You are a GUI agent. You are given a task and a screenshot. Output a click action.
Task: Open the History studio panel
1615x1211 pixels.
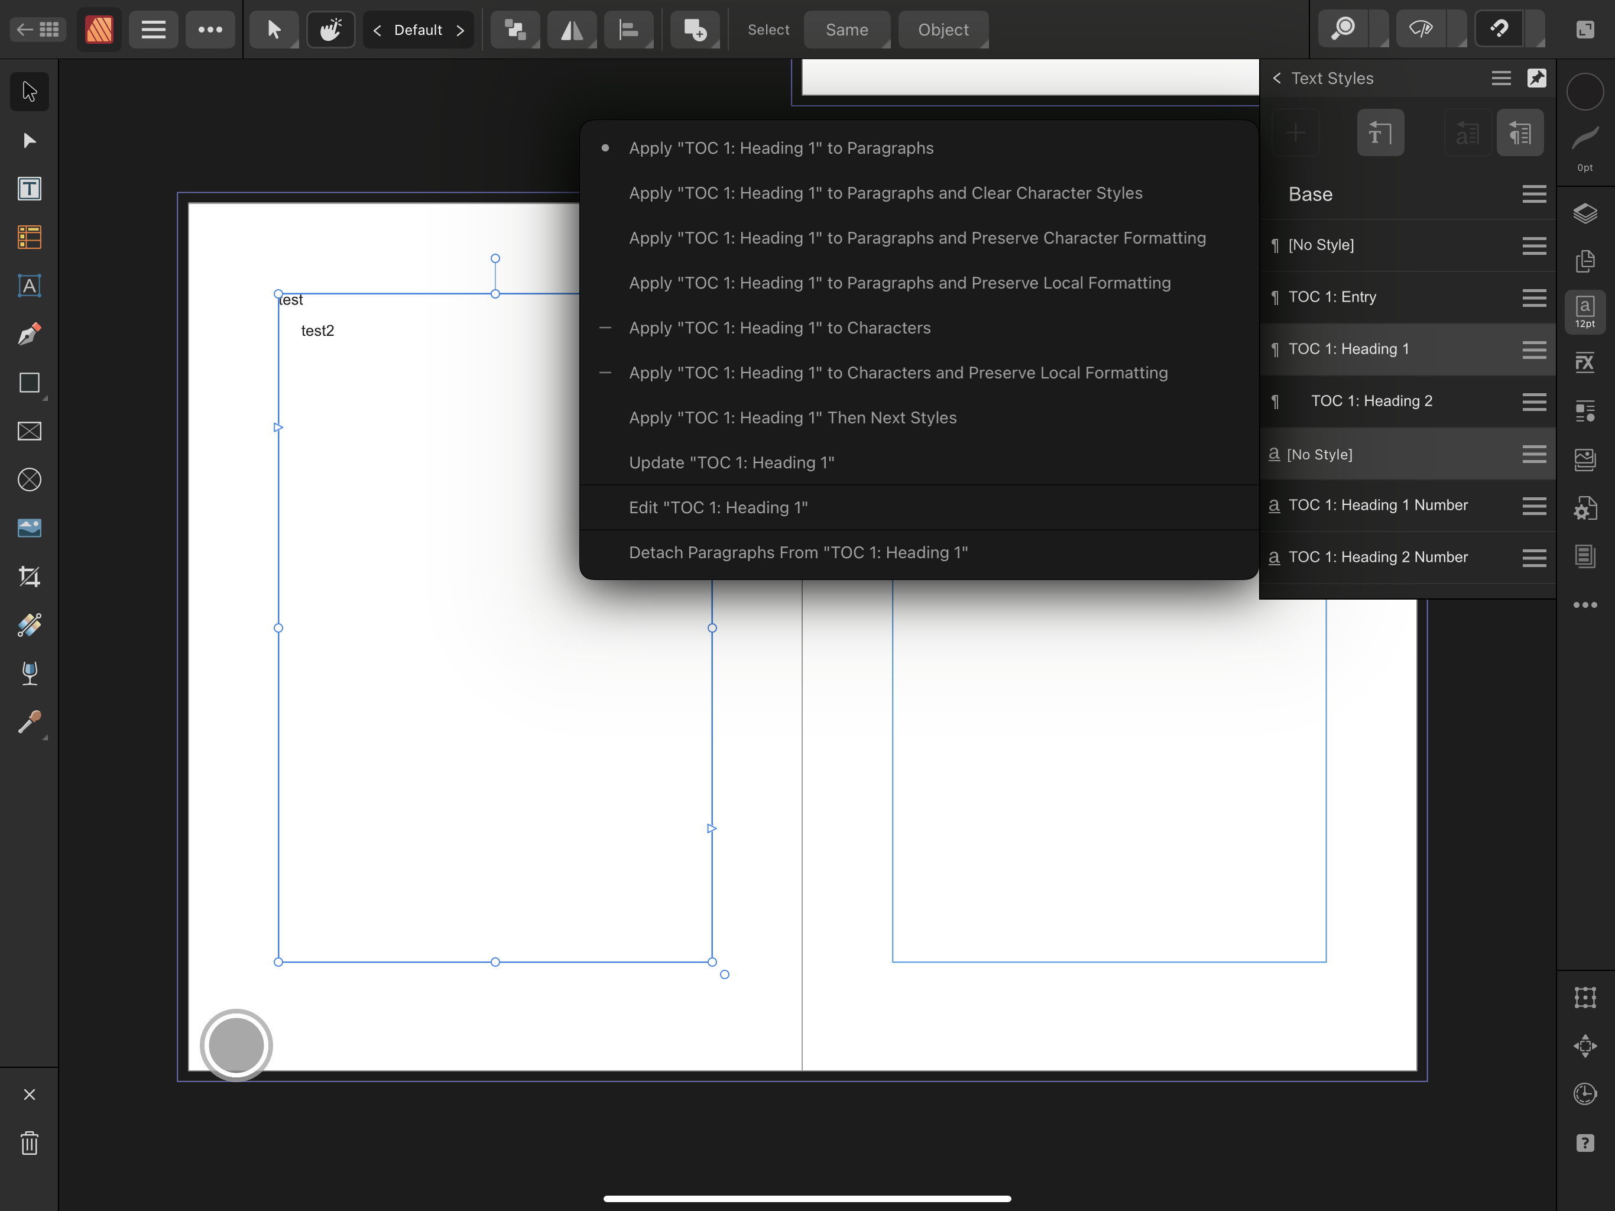[1585, 1094]
